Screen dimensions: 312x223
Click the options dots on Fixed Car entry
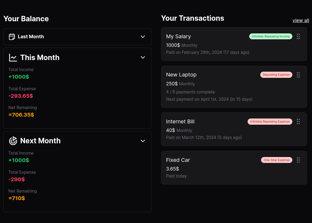coord(298,160)
